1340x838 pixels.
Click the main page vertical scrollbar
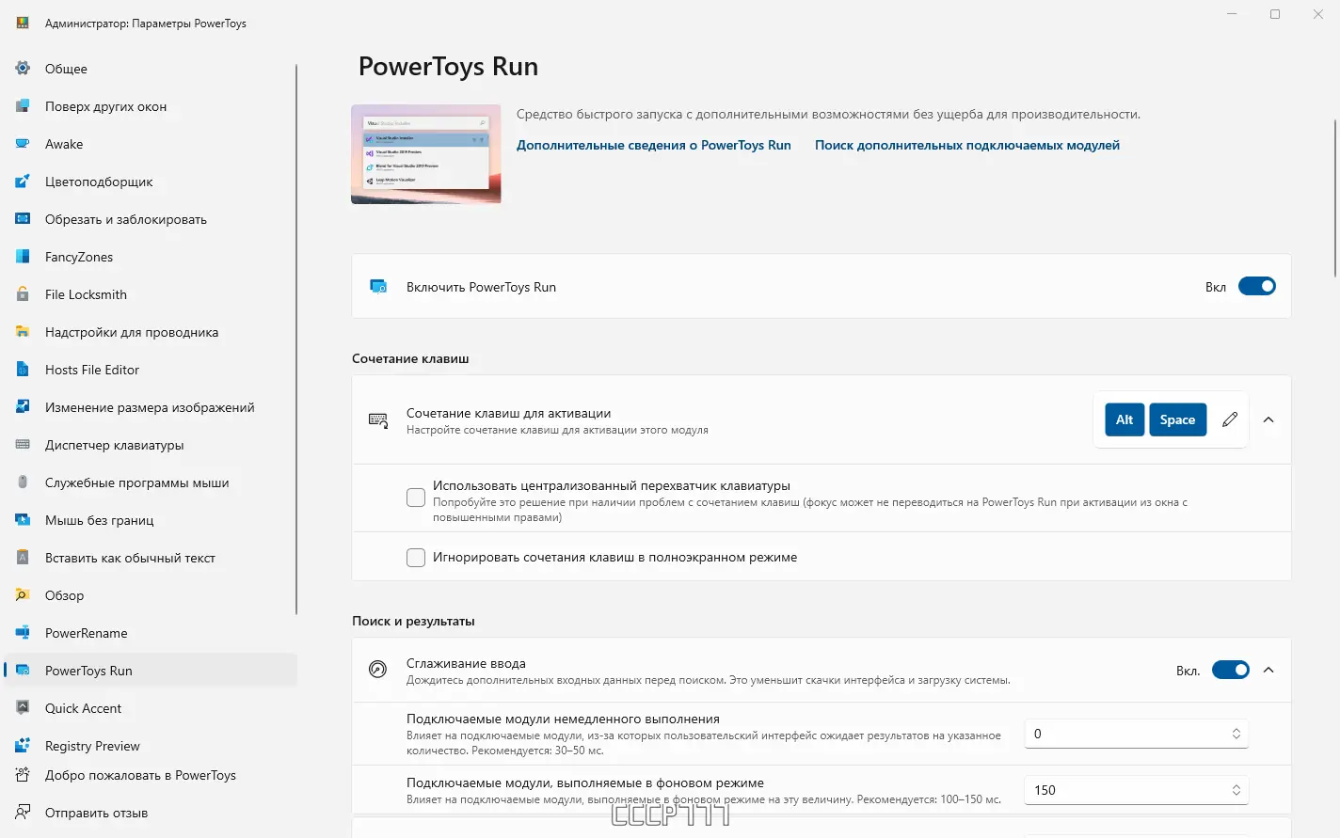coord(1335,198)
